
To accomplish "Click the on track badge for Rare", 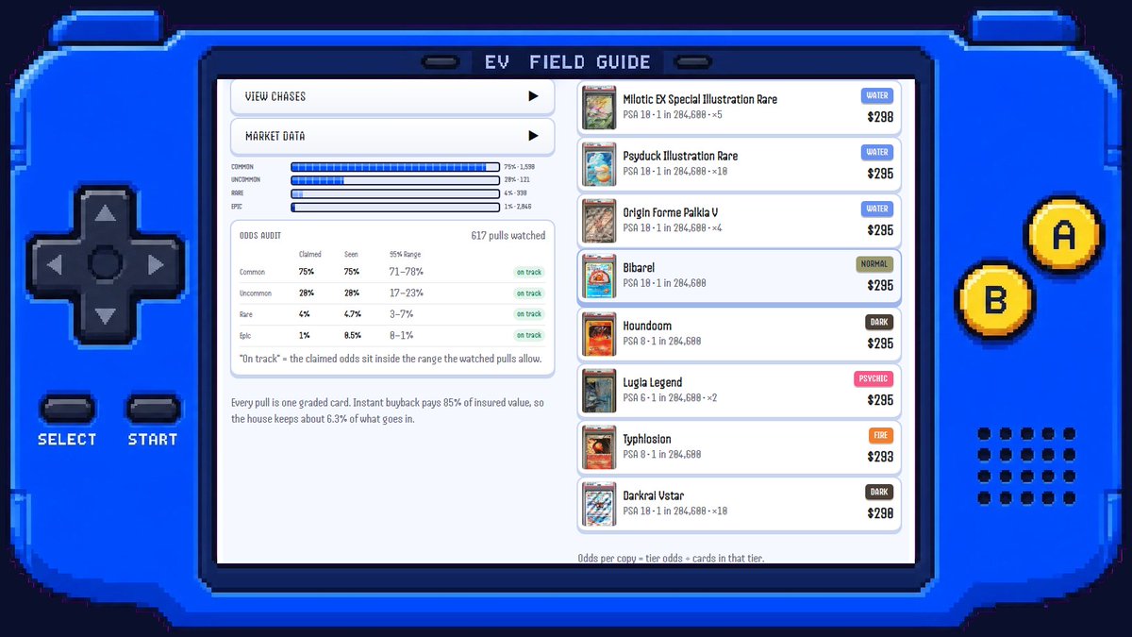I will 529,314.
